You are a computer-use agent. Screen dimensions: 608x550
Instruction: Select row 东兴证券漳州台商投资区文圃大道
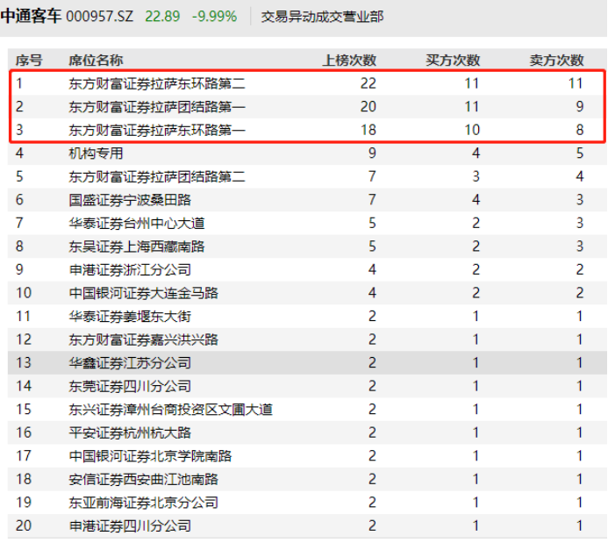click(307, 410)
